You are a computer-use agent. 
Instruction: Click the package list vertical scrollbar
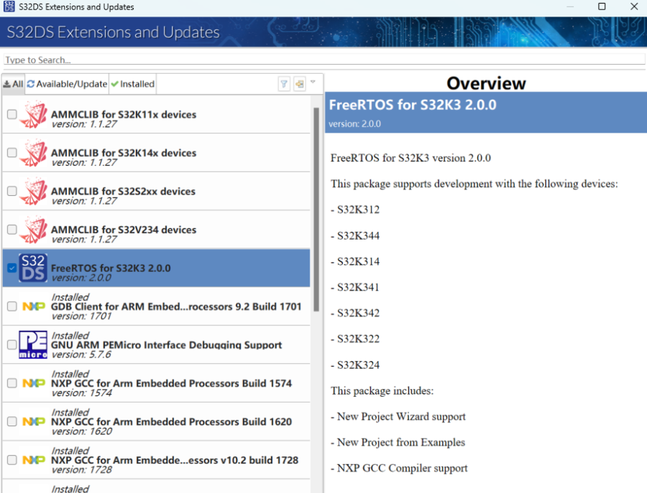pyautogui.click(x=316, y=210)
